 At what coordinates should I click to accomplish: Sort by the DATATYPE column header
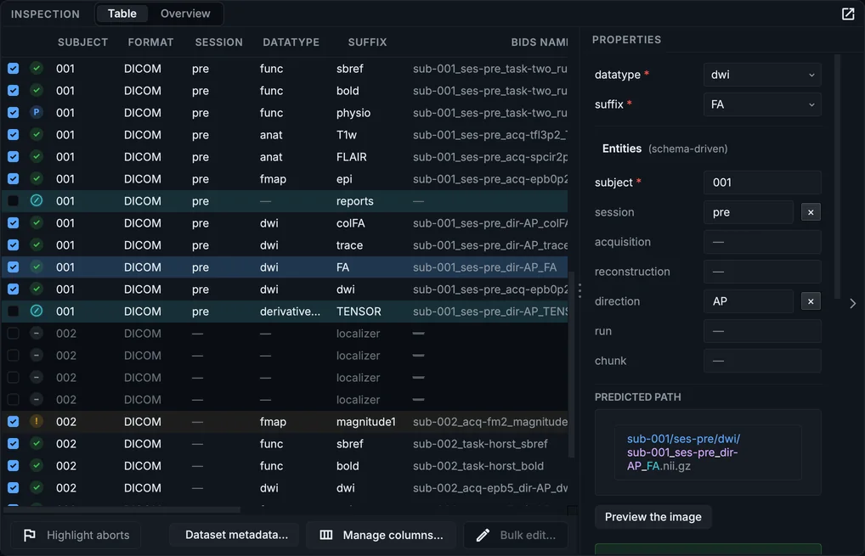pos(291,42)
